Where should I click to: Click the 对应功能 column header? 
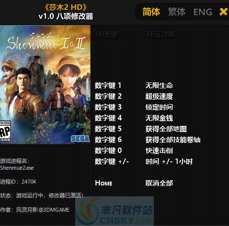(160, 34)
